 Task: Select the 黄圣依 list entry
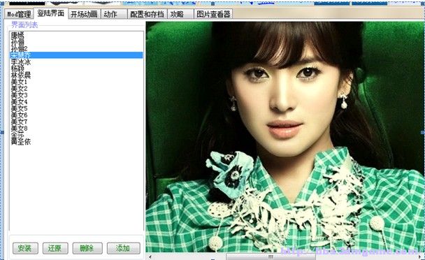(x=76, y=141)
